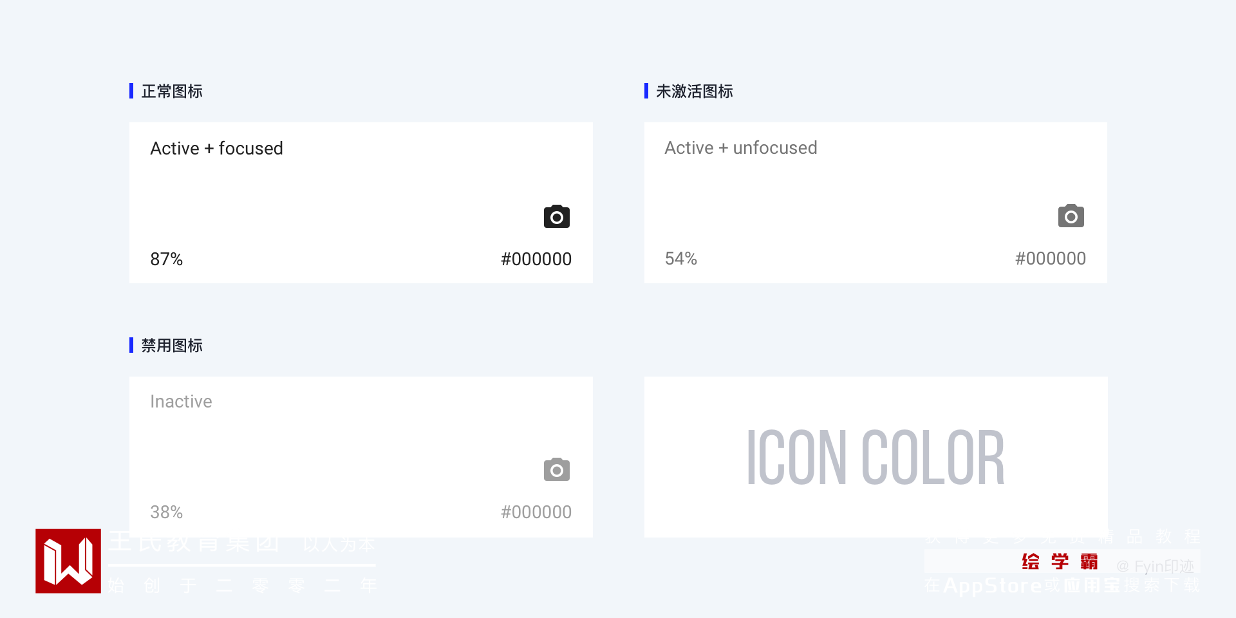
Task: Click the gray camera icon in Active unfocused card
Action: pos(1071,216)
